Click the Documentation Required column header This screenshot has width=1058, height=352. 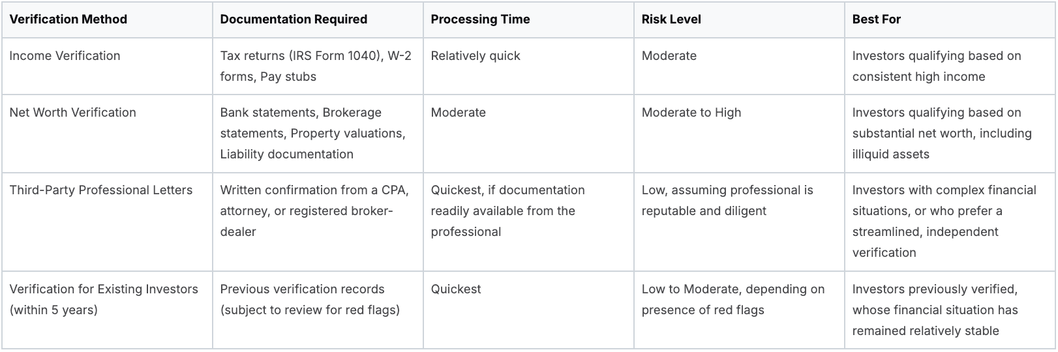[294, 20]
